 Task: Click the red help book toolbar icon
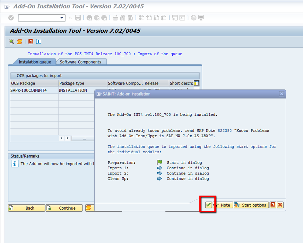coord(31,41)
